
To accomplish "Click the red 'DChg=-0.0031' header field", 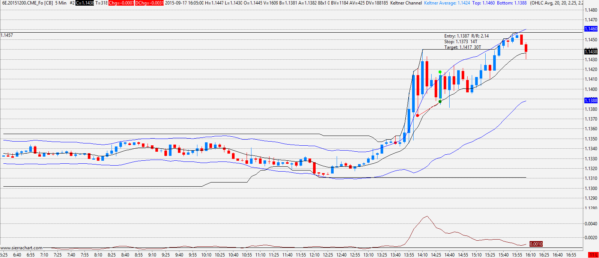I will (149, 3).
